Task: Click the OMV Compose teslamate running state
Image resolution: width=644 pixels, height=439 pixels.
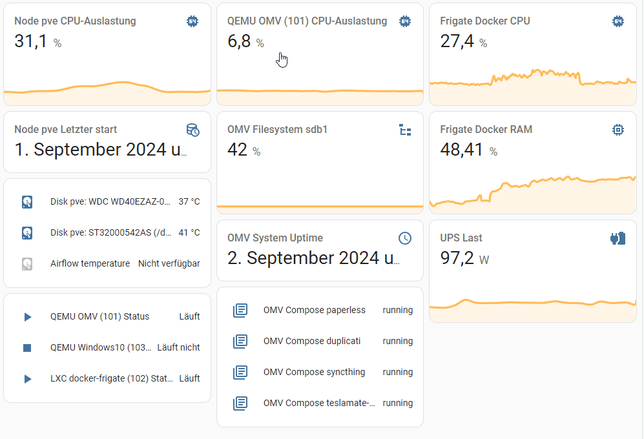Action: (397, 403)
